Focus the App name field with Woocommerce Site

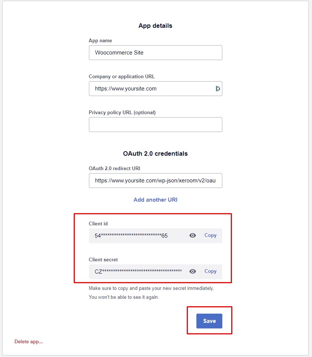pyautogui.click(x=155, y=53)
